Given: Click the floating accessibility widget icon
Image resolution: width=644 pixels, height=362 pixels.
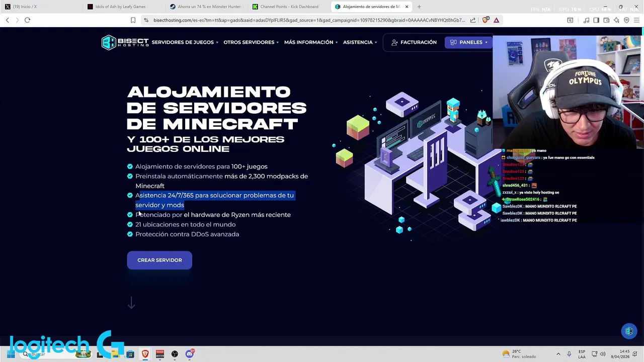Looking at the screenshot, I should 629,331.
